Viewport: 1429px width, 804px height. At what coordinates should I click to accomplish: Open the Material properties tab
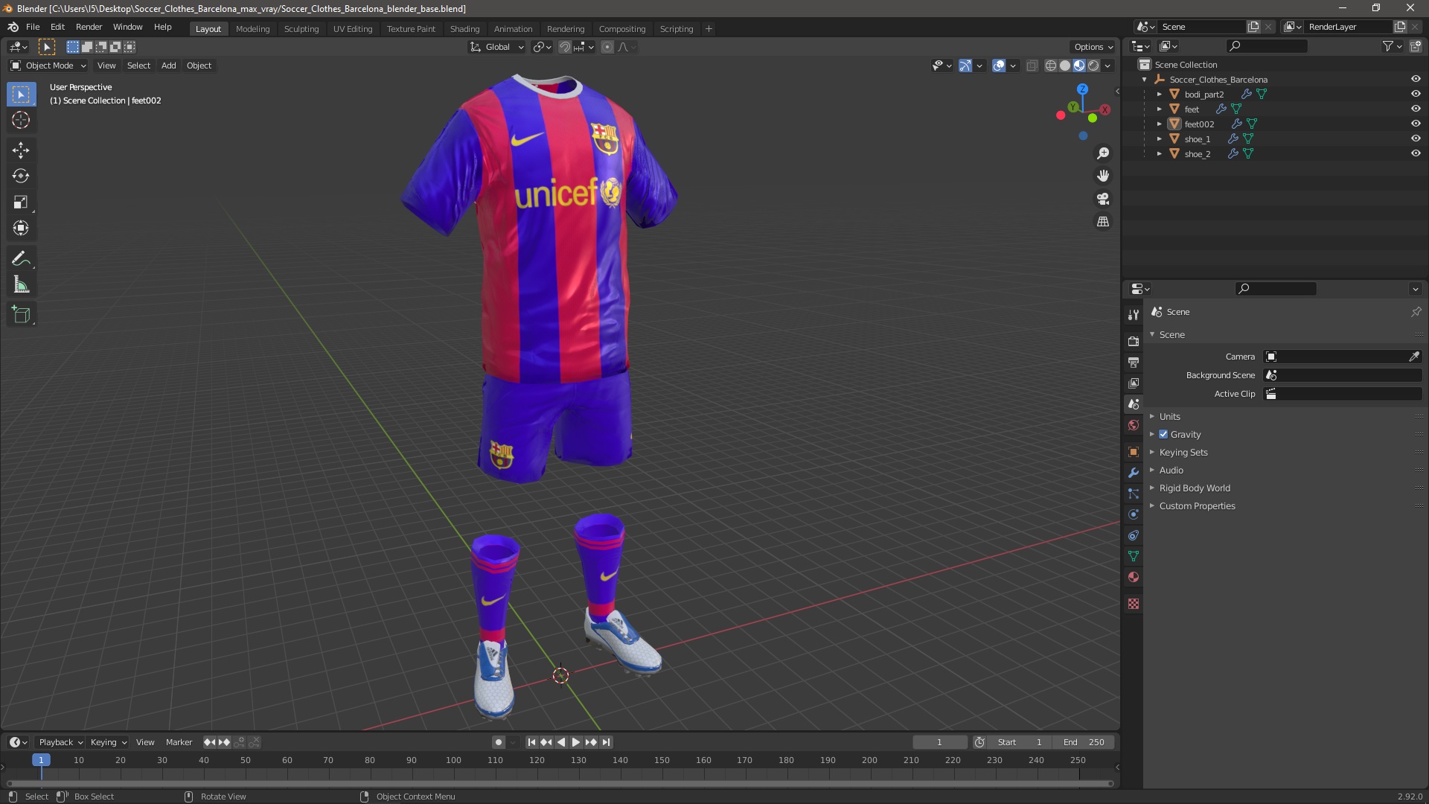pyautogui.click(x=1134, y=577)
